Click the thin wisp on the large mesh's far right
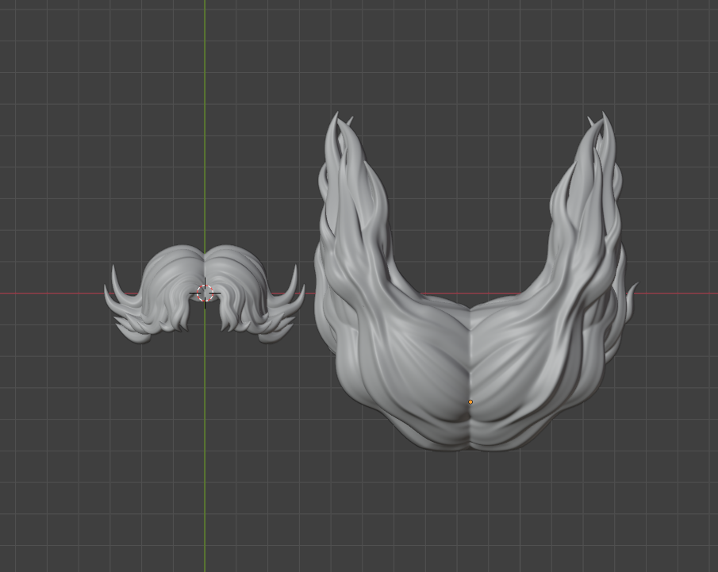This screenshot has width=718, height=572. click(x=632, y=301)
